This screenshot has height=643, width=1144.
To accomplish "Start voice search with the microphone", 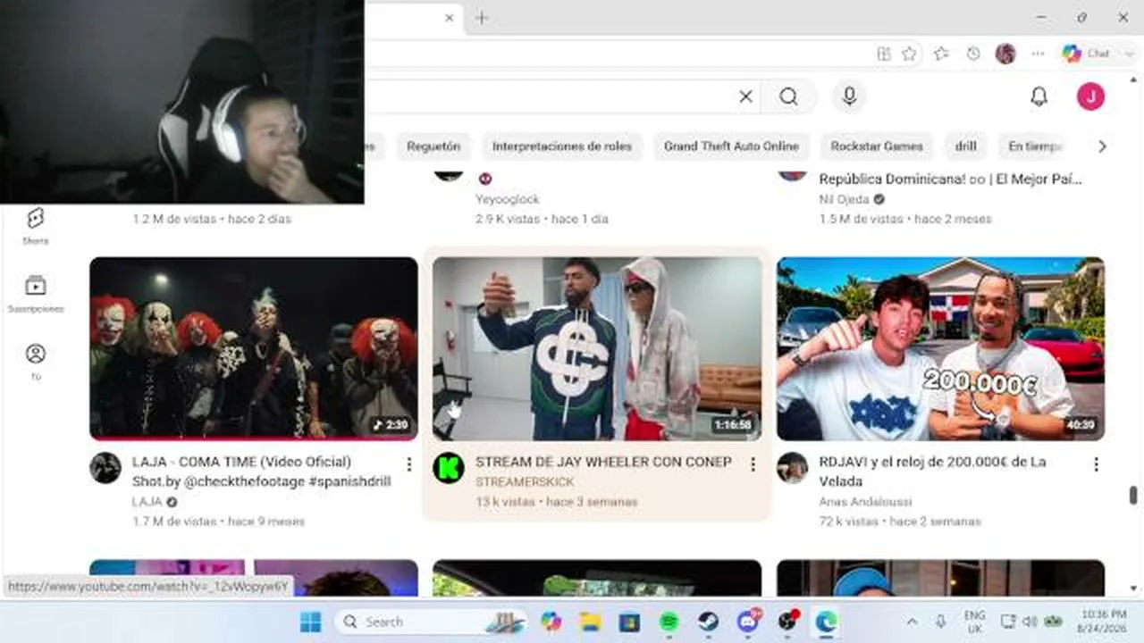I will (x=849, y=96).
